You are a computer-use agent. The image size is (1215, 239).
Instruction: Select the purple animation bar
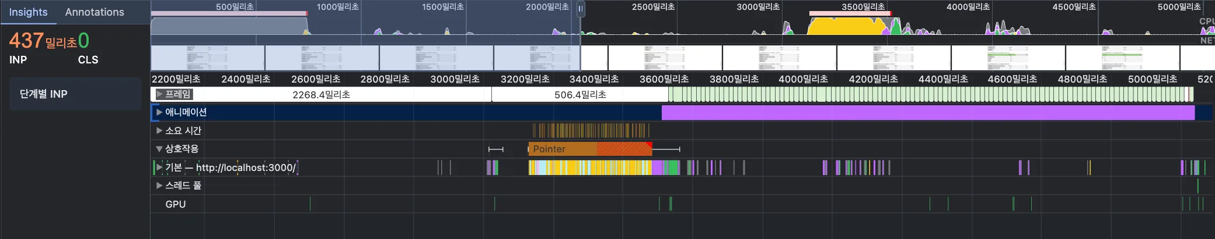[x=928, y=112]
